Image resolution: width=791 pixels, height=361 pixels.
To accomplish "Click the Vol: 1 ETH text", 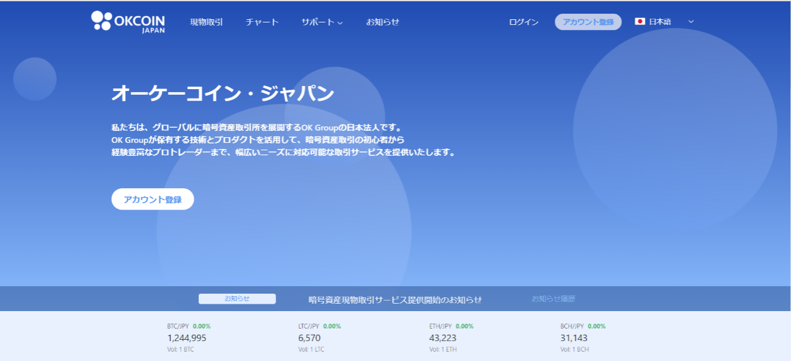I will [443, 350].
